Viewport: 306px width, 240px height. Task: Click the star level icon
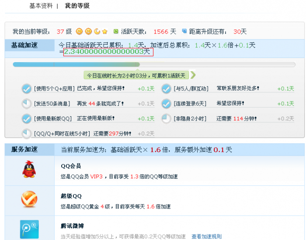[105, 31]
